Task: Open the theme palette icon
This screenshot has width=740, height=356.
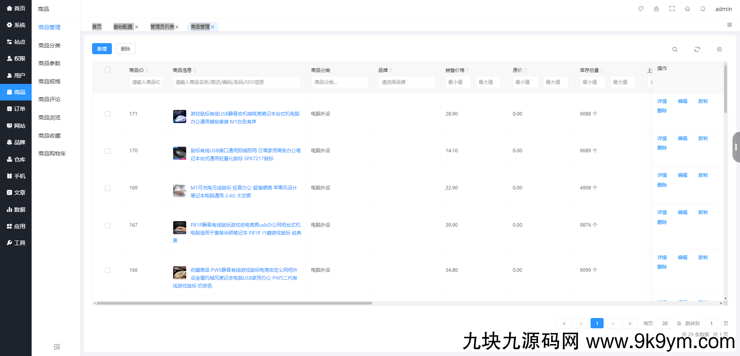Action: click(641, 8)
